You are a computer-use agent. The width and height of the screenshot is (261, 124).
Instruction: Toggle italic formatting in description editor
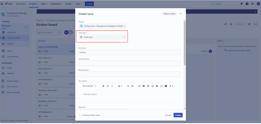click(x=108, y=86)
